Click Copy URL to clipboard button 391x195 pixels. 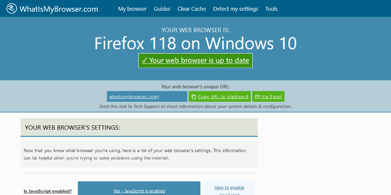coord(219,97)
